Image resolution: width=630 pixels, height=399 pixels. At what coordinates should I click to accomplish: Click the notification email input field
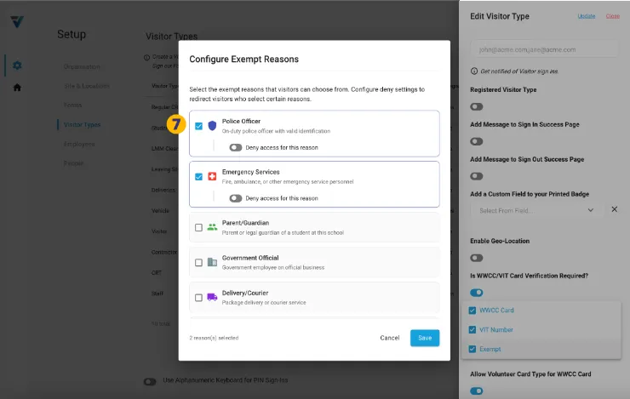(x=544, y=51)
